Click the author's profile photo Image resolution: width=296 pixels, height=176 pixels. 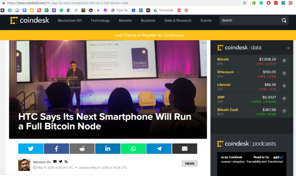point(24,165)
